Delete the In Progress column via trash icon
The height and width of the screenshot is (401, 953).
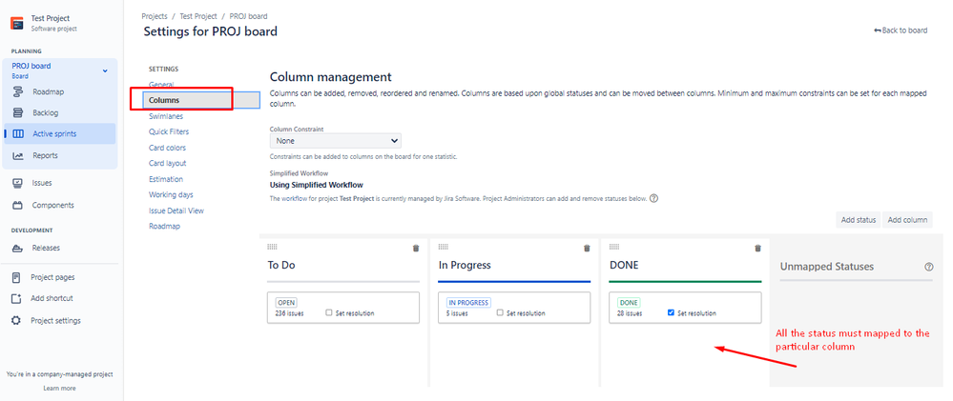587,248
